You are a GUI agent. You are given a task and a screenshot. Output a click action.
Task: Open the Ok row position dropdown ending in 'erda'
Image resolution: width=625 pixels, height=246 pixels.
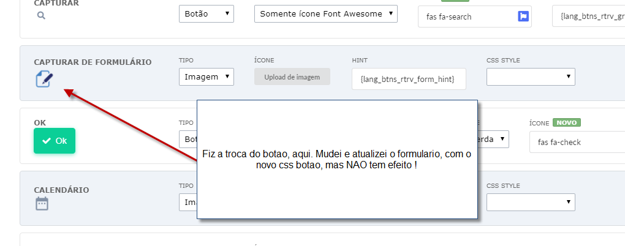493,139
